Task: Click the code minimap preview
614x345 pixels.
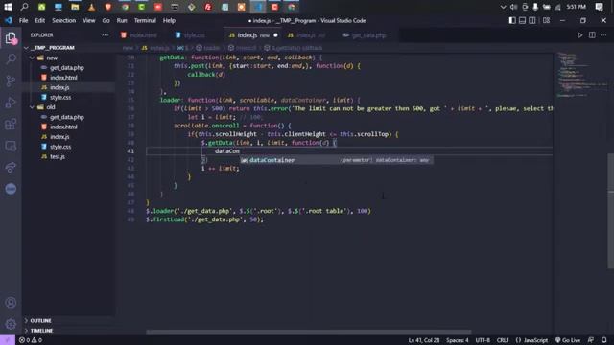Action: click(x=581, y=75)
